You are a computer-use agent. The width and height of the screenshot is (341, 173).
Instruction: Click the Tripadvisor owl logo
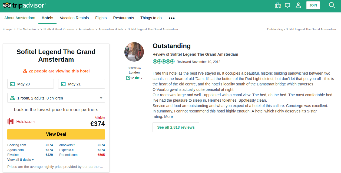point(24,5)
